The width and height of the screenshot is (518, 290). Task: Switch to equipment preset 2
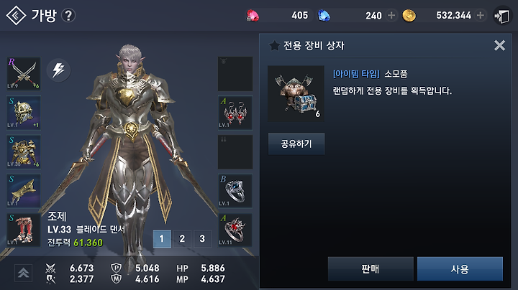[x=182, y=238]
